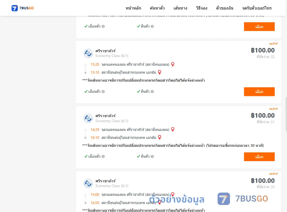This screenshot has height=212, width=287.
Task: Click the ฿100.00 price of 14:20 trip
Action: 263,115
